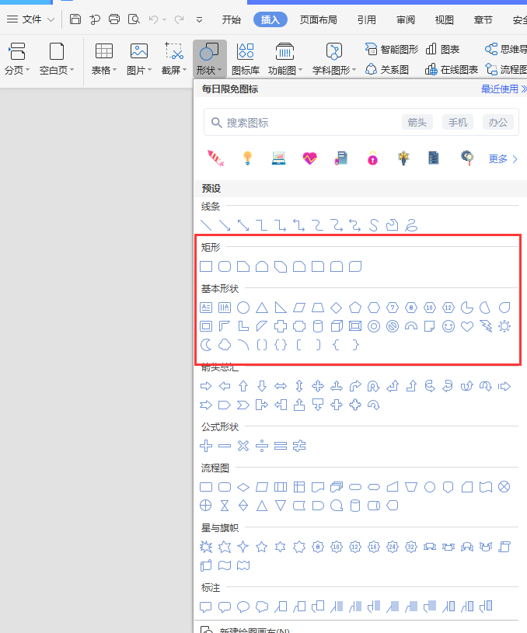Screen dimensions: 527x633
Task: Select the single arrow line shape
Action: [225, 225]
